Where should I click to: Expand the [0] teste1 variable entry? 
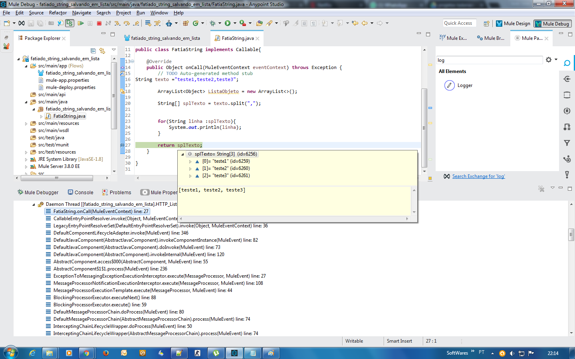[x=190, y=161]
